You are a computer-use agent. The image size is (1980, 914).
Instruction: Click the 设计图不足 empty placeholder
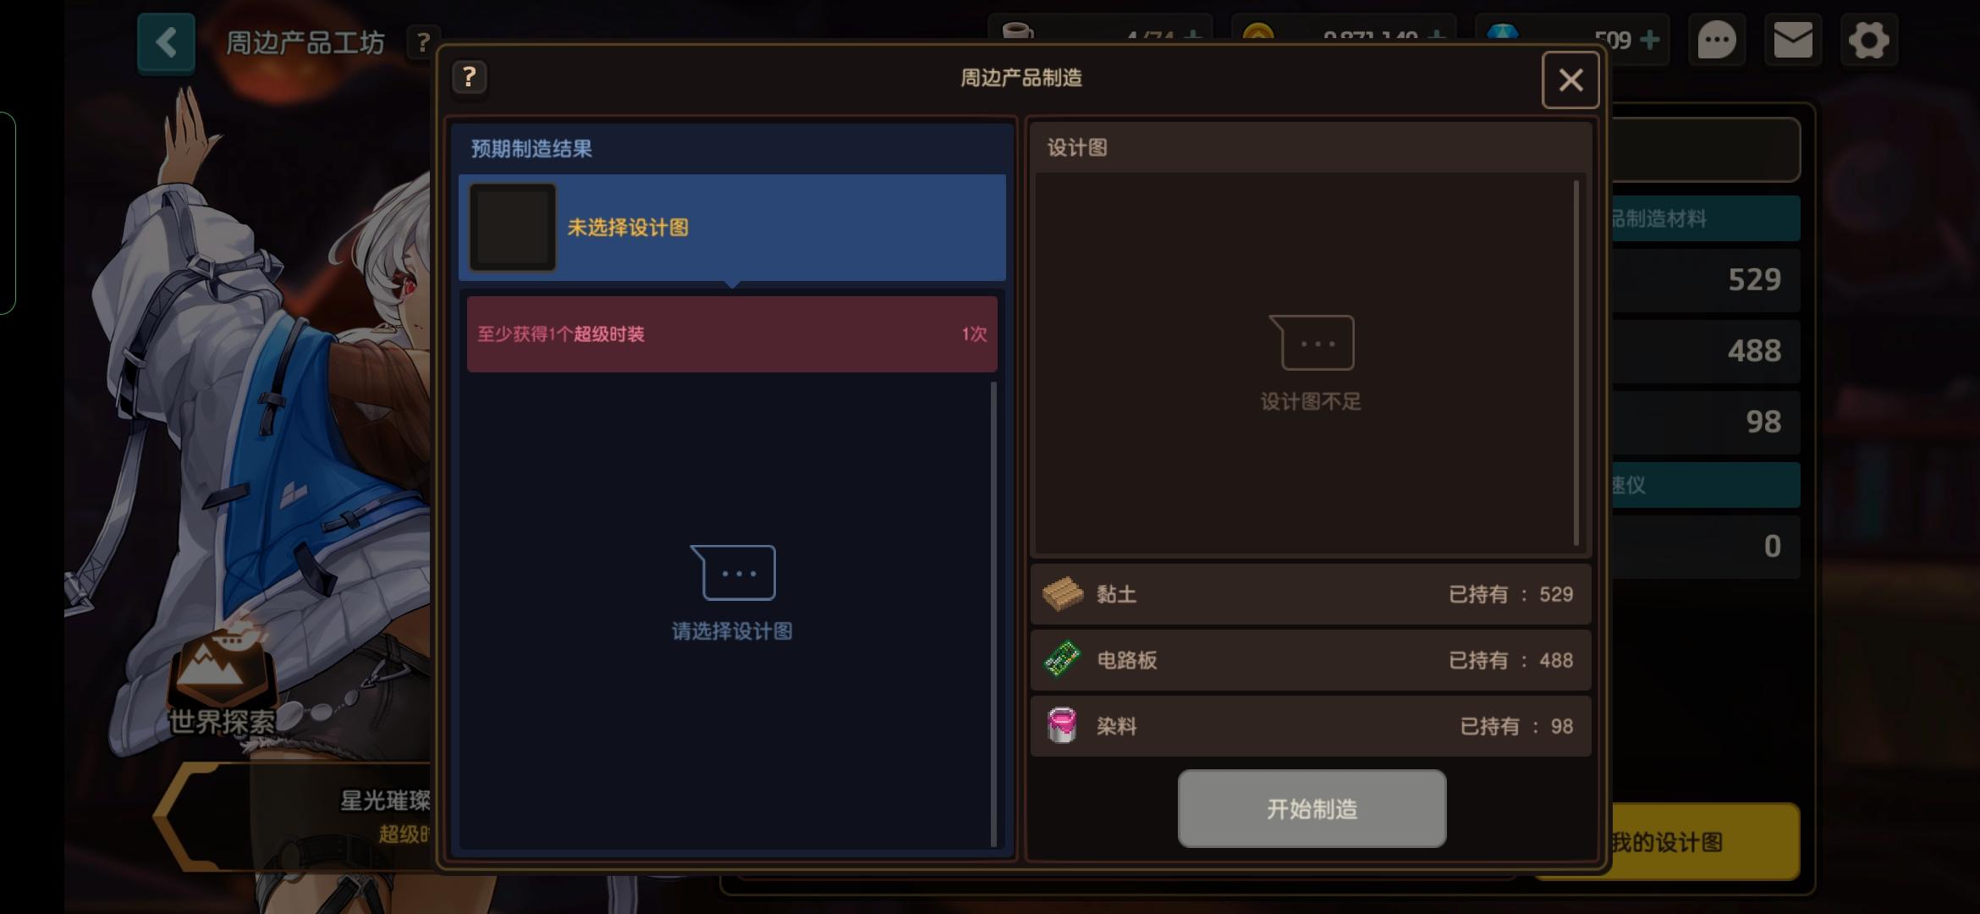pyautogui.click(x=1312, y=364)
